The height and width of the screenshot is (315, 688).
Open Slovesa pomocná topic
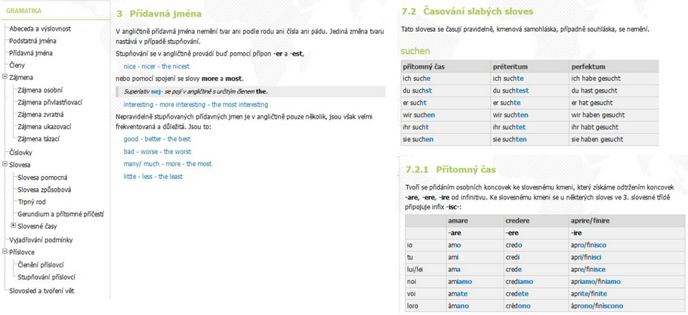(42, 177)
